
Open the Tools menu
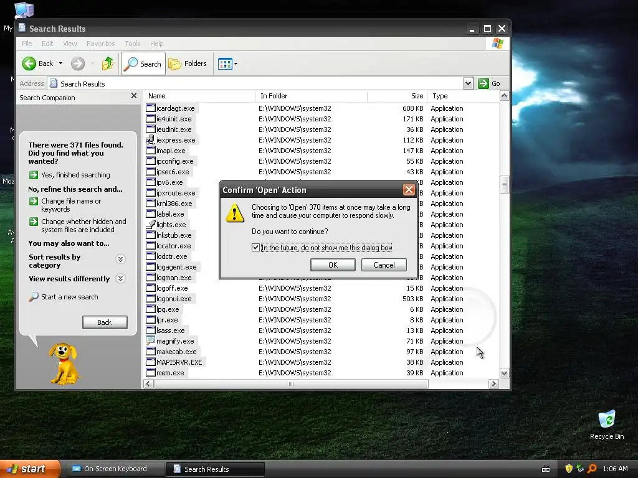point(133,44)
